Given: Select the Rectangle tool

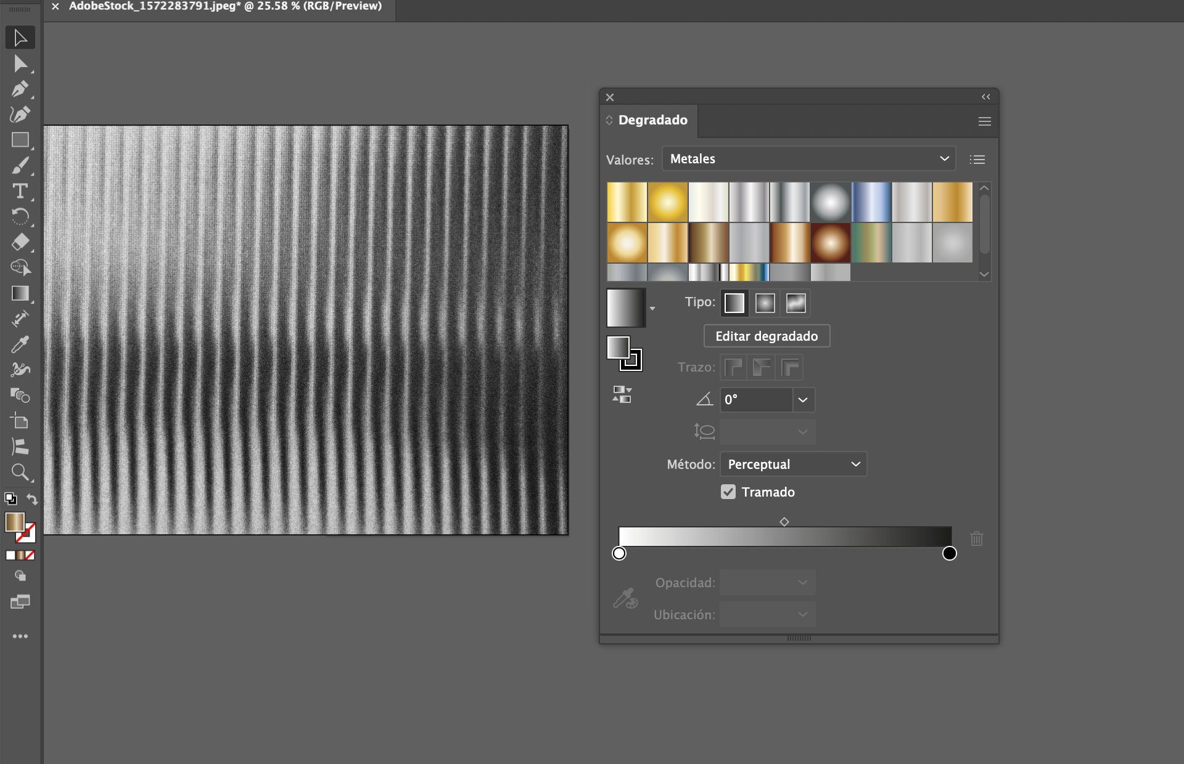Looking at the screenshot, I should (x=20, y=140).
